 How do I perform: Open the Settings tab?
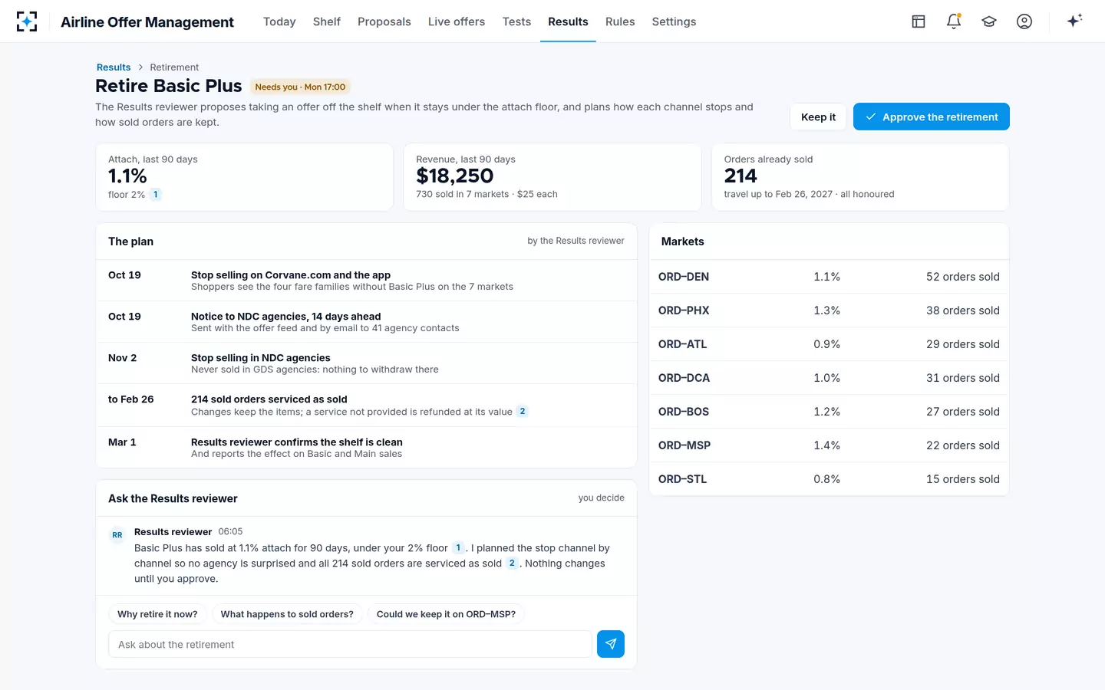click(674, 21)
